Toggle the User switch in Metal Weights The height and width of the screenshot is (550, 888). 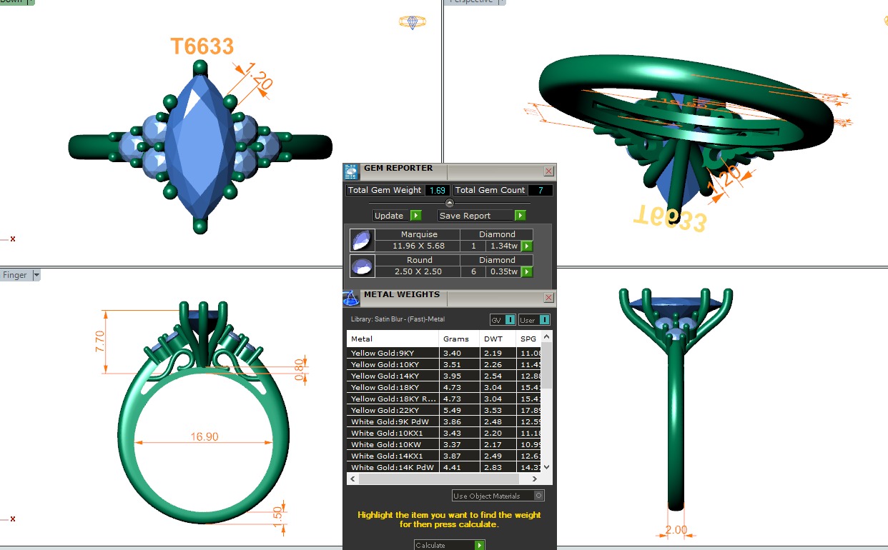pyautogui.click(x=544, y=320)
